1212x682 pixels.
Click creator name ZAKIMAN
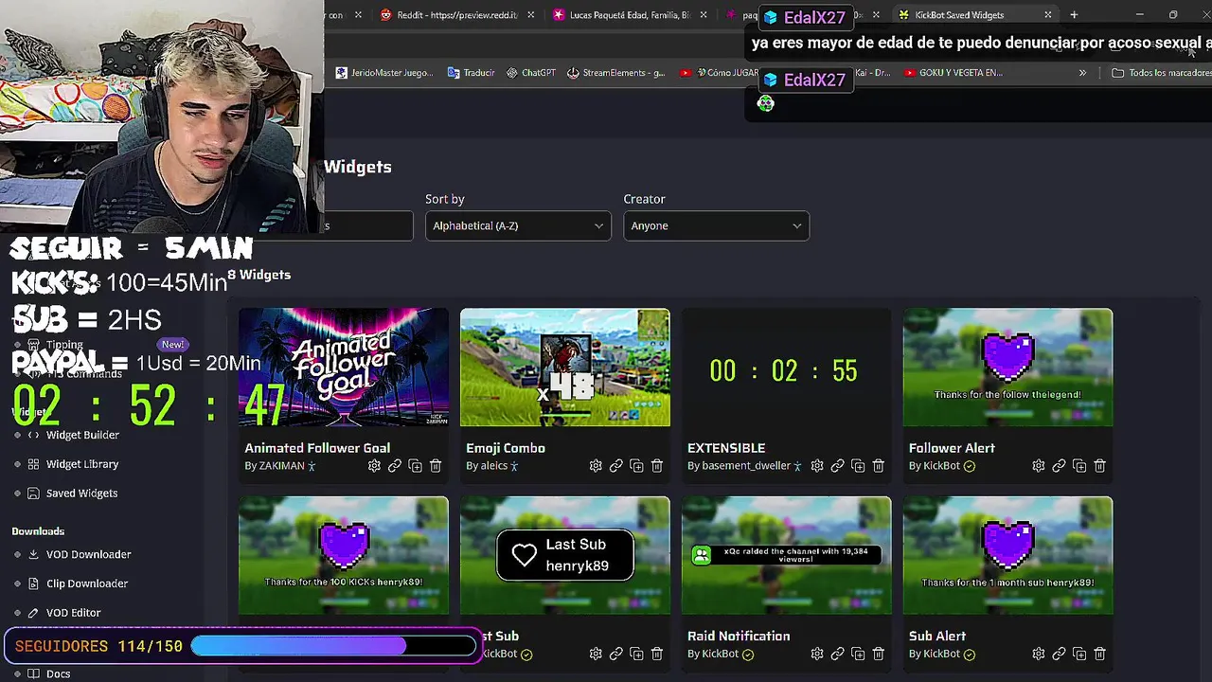tap(282, 466)
